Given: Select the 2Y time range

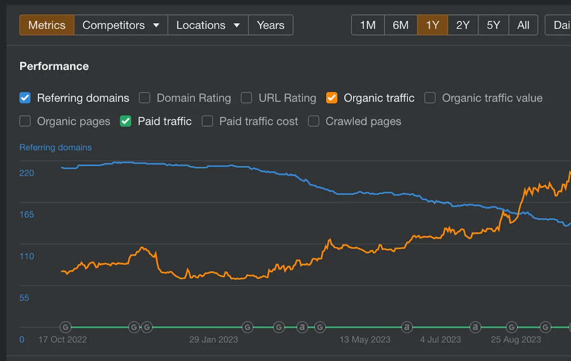Looking at the screenshot, I should (x=463, y=25).
